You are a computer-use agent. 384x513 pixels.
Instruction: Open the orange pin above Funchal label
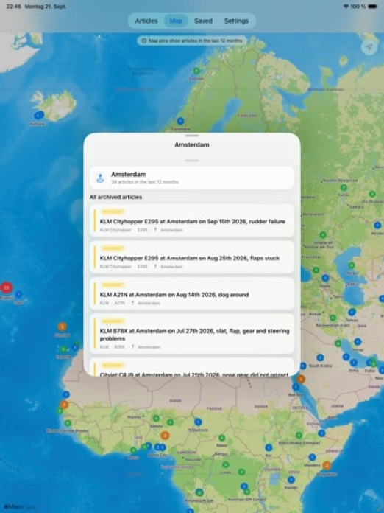tap(62, 327)
